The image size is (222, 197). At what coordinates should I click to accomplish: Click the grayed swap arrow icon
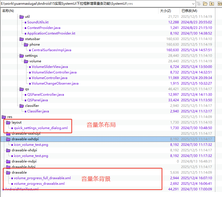point(199,4)
